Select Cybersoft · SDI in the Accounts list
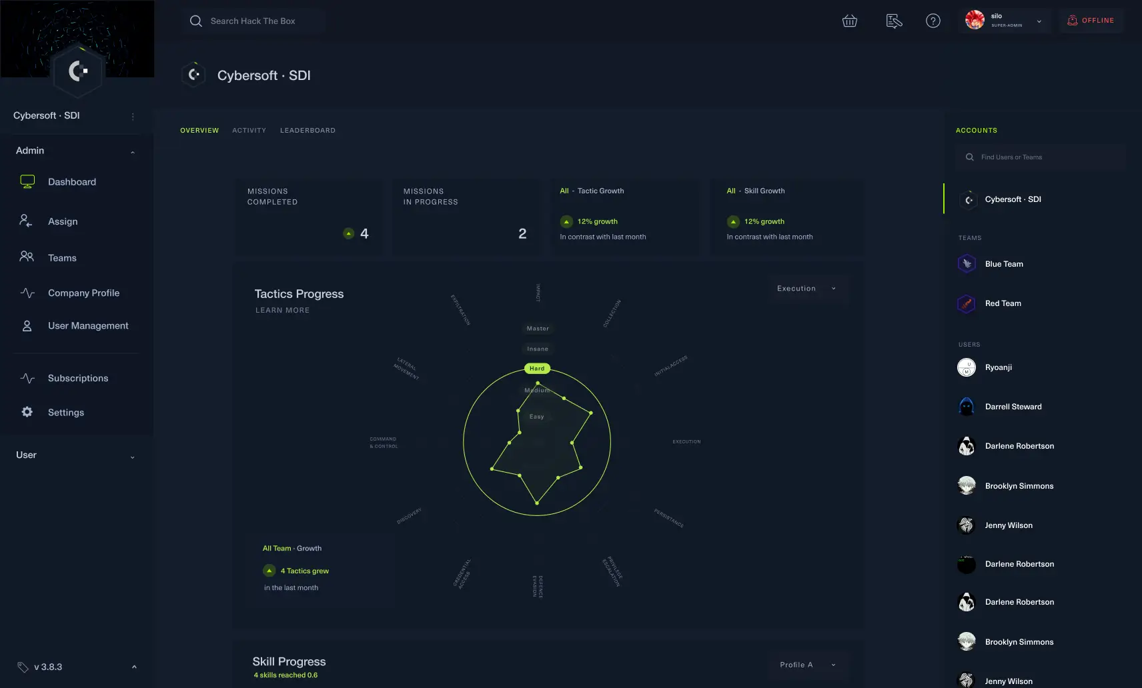 [x=1012, y=199]
